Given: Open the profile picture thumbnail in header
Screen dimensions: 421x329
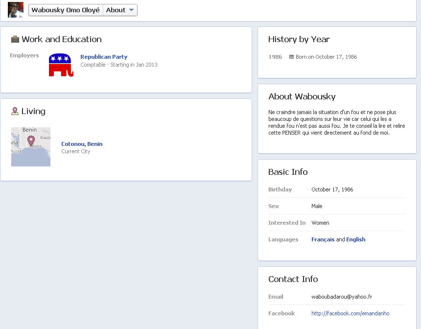Looking at the screenshot, I should click(x=16, y=10).
